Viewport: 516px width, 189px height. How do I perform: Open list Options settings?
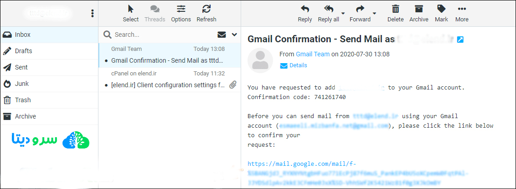181,13
